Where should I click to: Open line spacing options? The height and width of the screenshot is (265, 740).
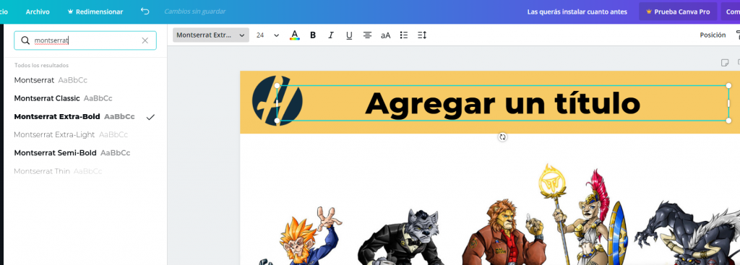tap(422, 35)
